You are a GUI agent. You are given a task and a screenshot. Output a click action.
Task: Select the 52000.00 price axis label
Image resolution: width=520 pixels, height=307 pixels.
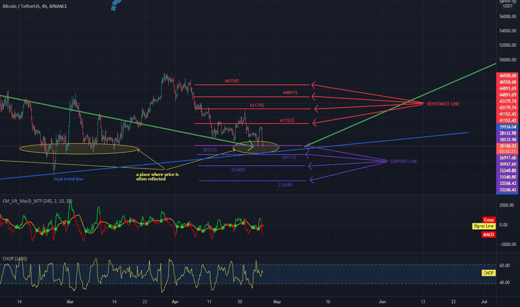(x=508, y=45)
